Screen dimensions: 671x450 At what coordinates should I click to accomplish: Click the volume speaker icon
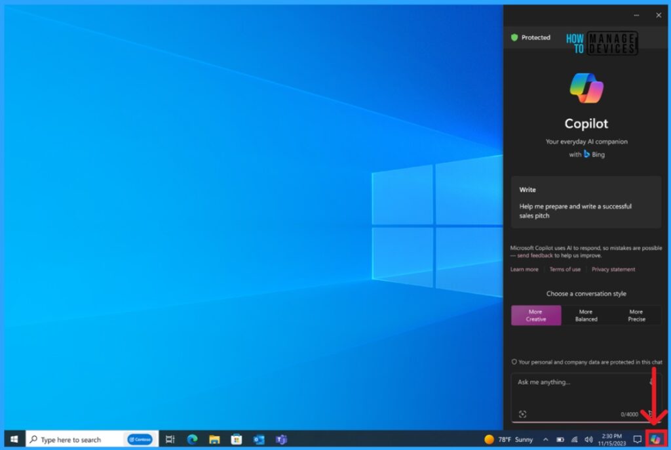tap(589, 440)
